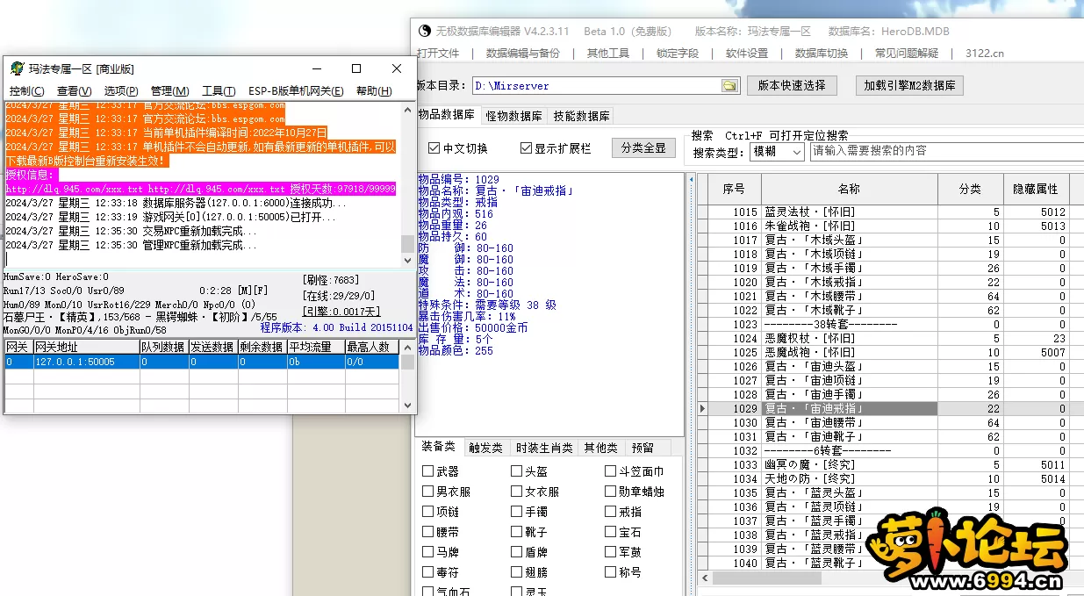Check the 翅膀 checkbox
Image resolution: width=1084 pixels, height=596 pixels.
(516, 572)
